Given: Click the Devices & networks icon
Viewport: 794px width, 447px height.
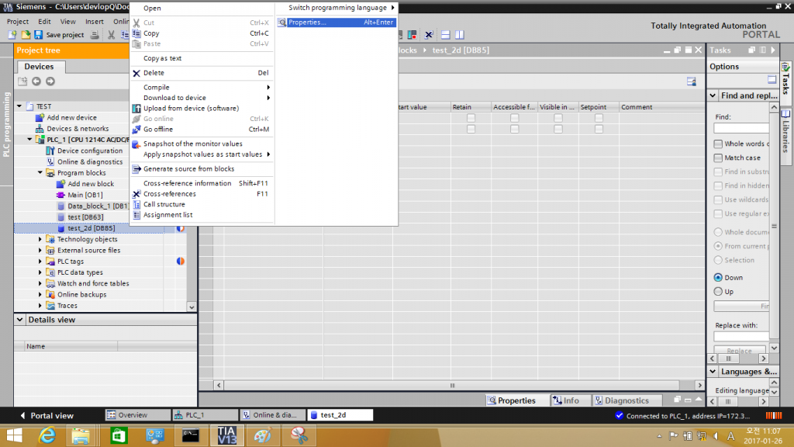Looking at the screenshot, I should [x=40, y=129].
